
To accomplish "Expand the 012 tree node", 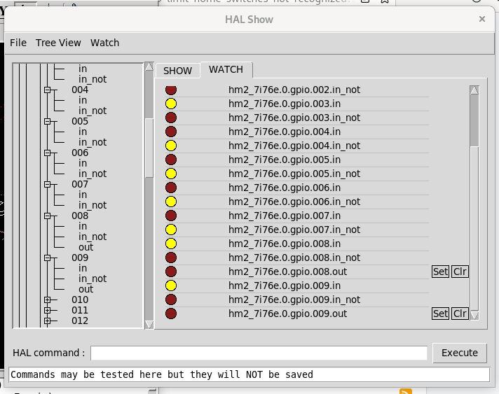I will [48, 321].
